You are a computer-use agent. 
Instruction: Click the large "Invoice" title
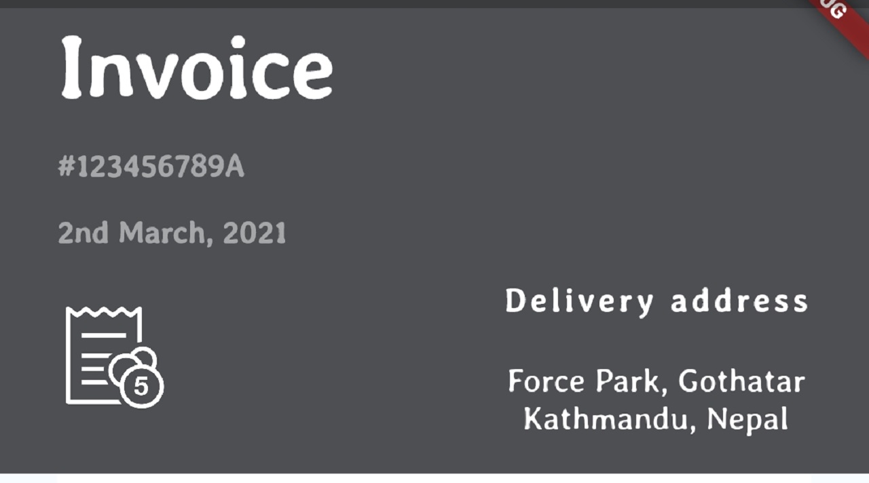click(197, 68)
